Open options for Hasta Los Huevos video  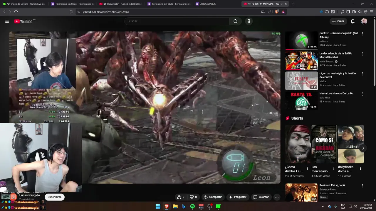[x=362, y=94]
